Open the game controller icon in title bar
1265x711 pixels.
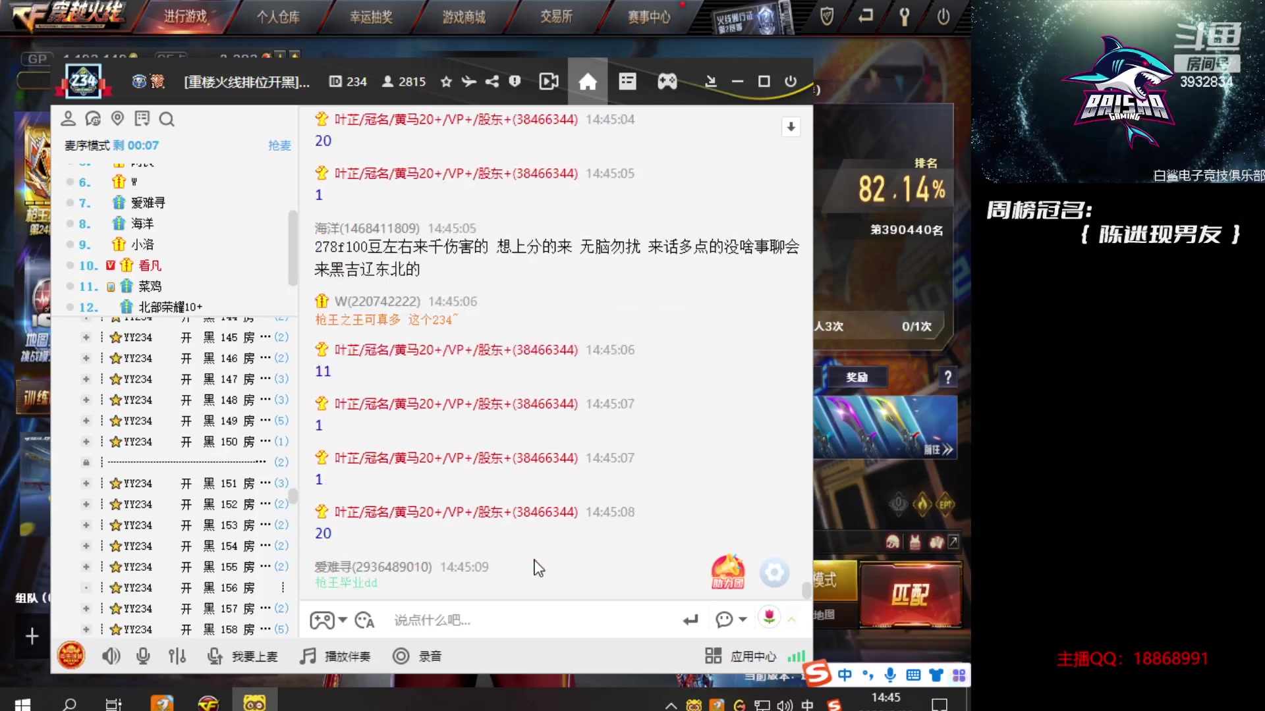pyautogui.click(x=667, y=82)
